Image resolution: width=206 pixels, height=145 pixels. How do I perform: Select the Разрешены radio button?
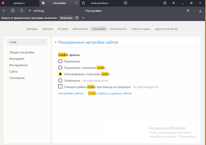(x=60, y=61)
